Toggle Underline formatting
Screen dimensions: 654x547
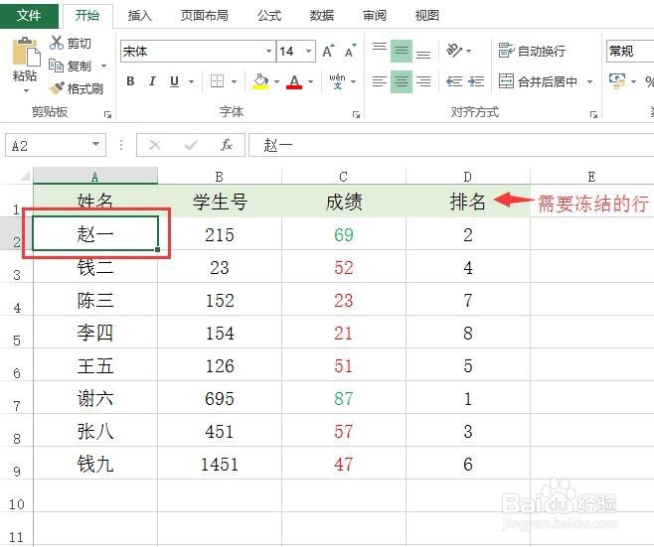[x=174, y=81]
